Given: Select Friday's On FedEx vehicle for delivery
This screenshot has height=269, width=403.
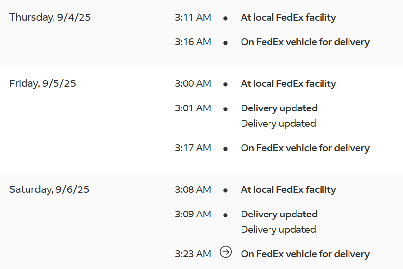Looking at the screenshot, I should pyautogui.click(x=305, y=148).
